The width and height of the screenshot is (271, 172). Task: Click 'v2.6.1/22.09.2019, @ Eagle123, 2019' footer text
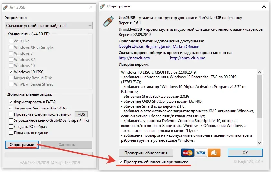[x=50, y=163]
